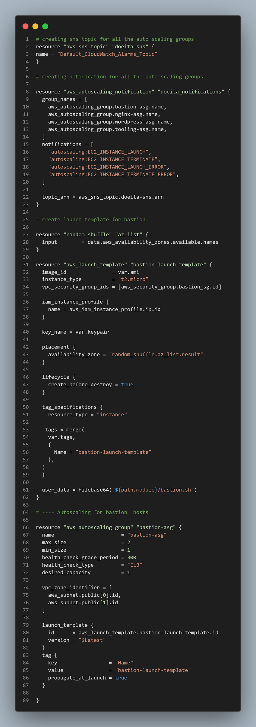This screenshot has height=727, width=256.
Task: Click the "$Latest" version string
Action: 92,640
